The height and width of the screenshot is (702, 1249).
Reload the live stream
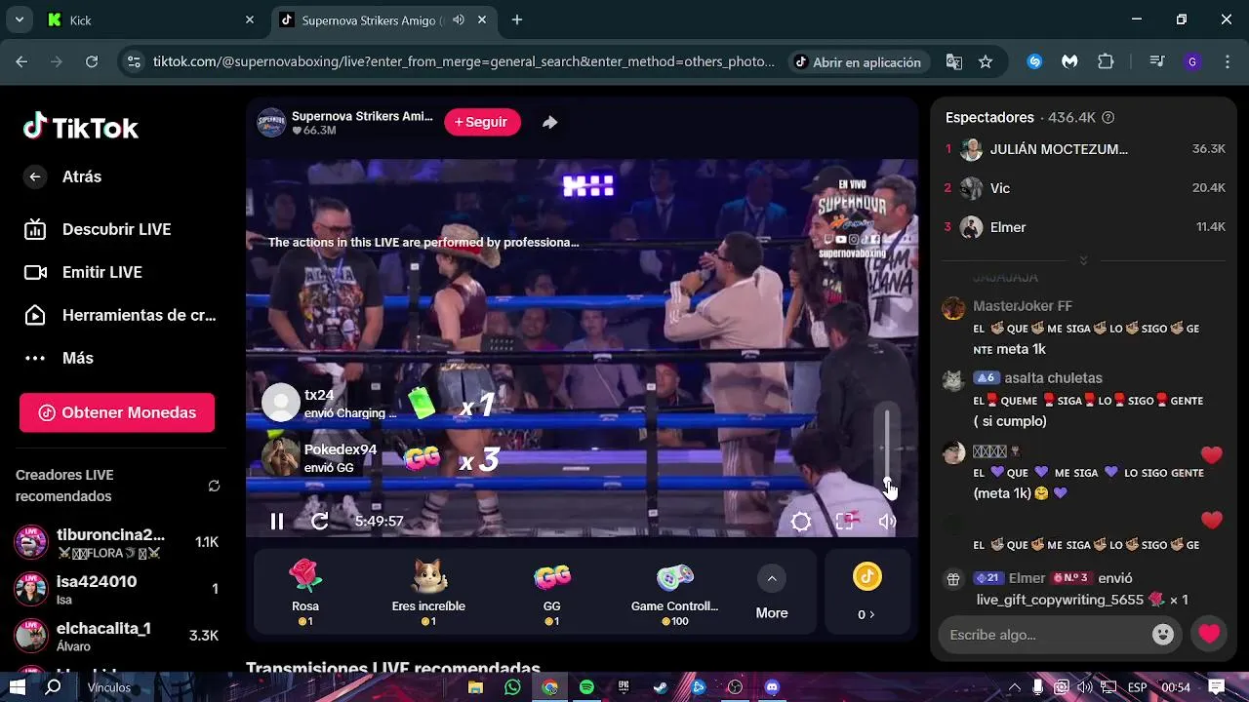319,522
